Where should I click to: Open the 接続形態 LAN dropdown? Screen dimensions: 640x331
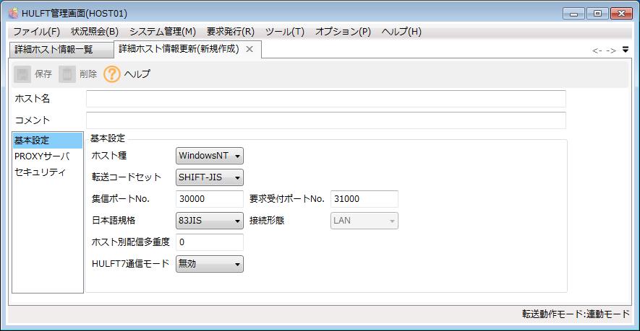point(364,221)
